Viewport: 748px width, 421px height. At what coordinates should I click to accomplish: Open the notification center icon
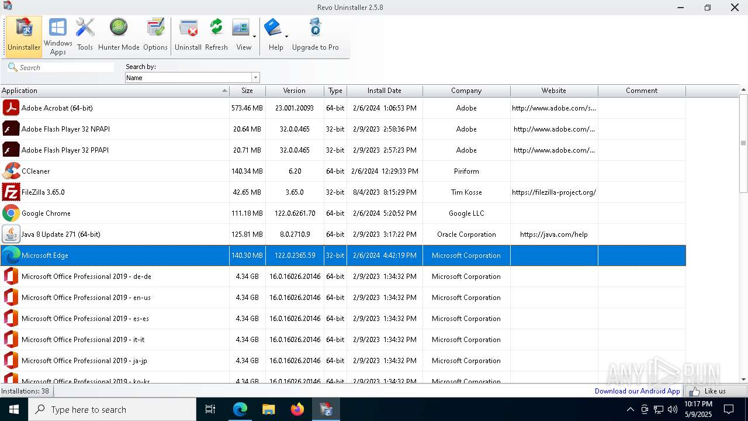[x=729, y=409]
